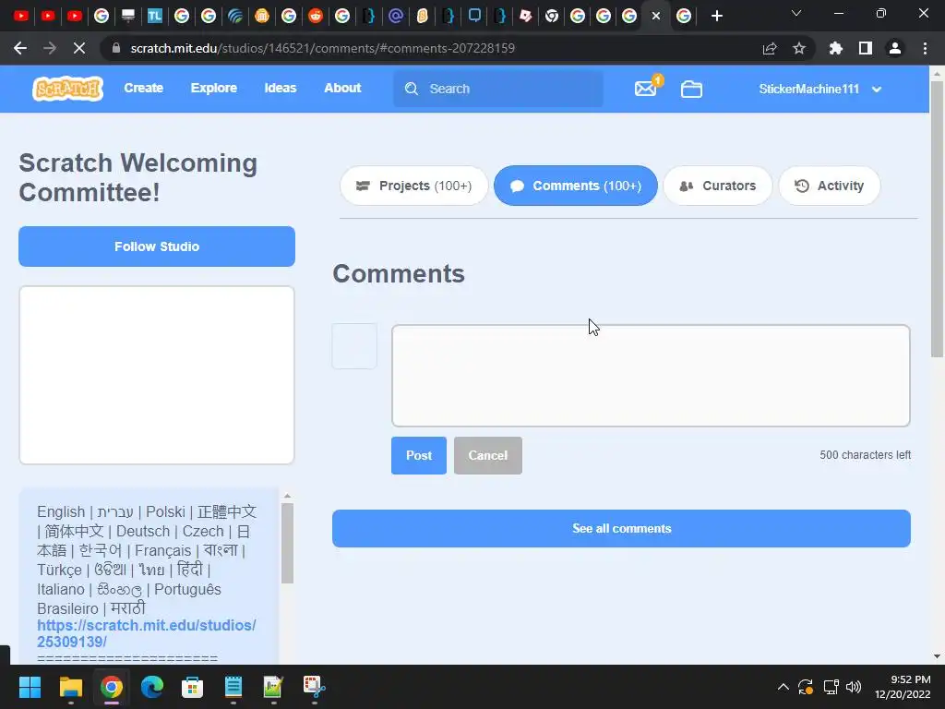Open the Notepad icon in the taskbar
The width and height of the screenshot is (945, 709).
[233, 687]
